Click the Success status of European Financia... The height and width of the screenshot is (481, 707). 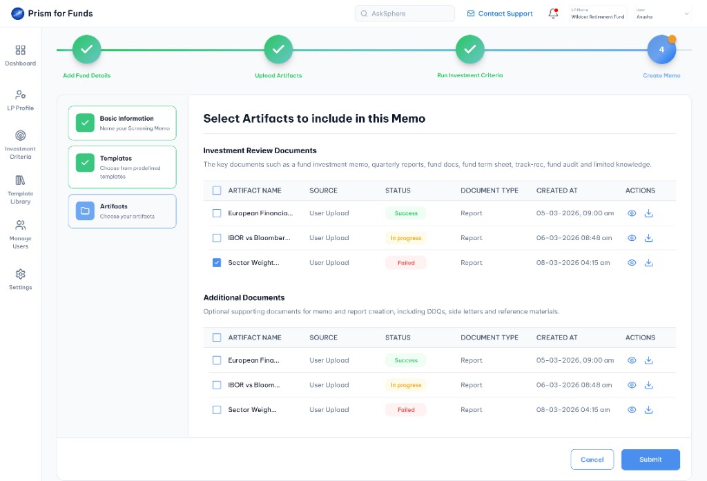406,213
